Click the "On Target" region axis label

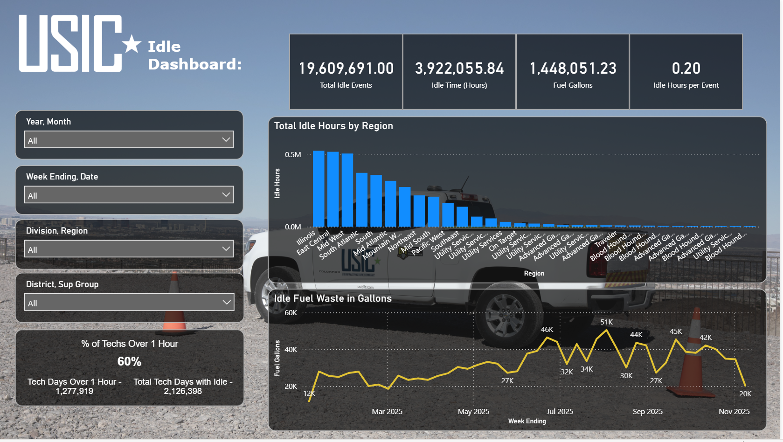[503, 242]
